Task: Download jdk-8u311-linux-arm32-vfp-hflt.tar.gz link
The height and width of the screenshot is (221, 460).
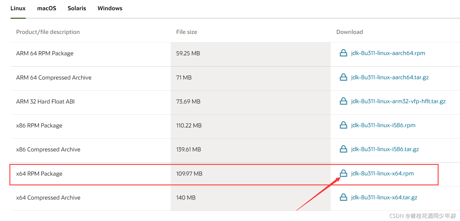Action: click(x=398, y=101)
